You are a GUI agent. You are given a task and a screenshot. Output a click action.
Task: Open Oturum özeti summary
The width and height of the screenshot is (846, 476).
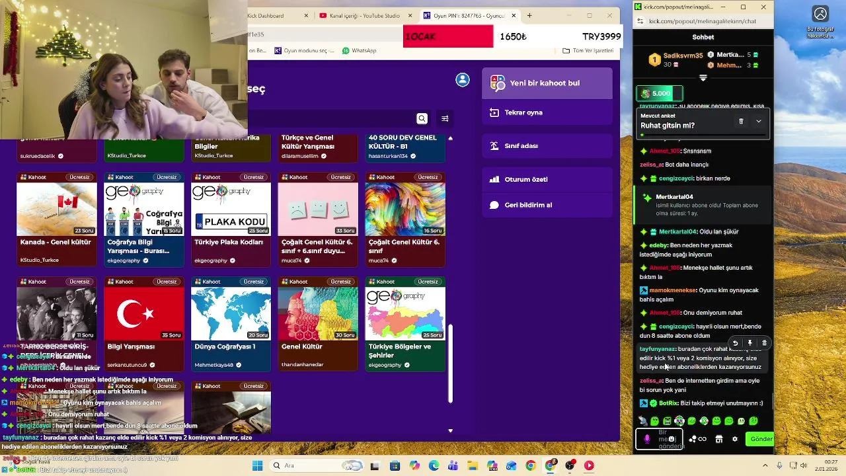tap(547, 179)
